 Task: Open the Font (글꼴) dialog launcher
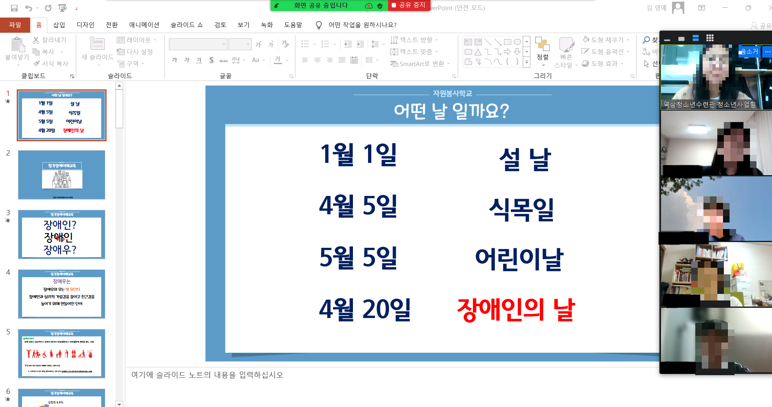coord(291,76)
